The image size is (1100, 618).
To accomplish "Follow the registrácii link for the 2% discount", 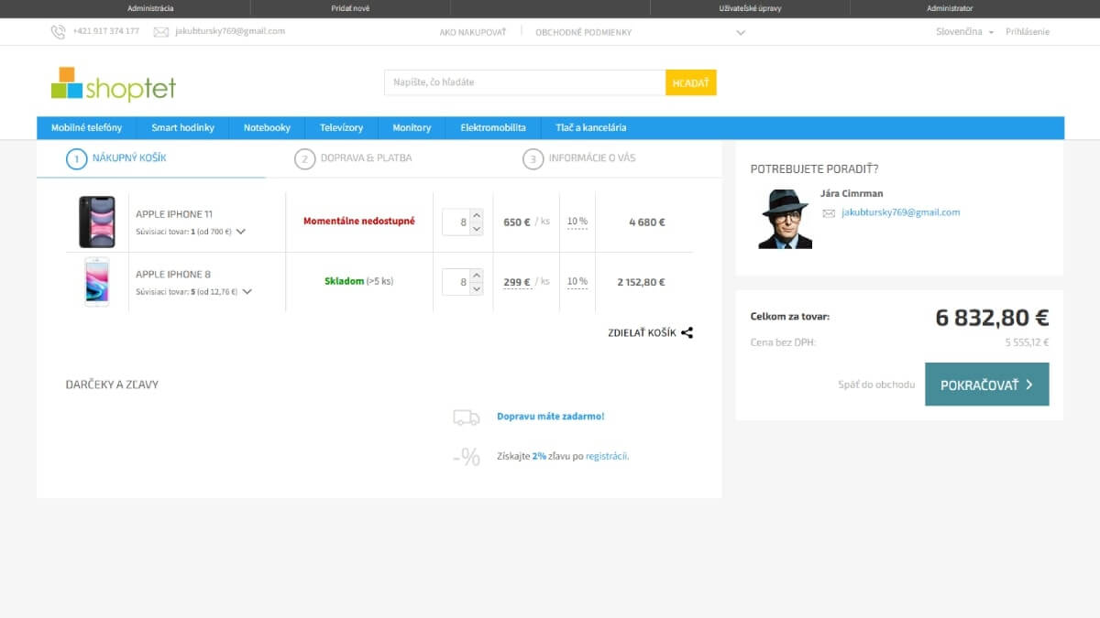I will pyautogui.click(x=607, y=456).
